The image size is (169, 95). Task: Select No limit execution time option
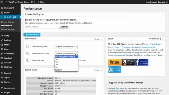66,70
